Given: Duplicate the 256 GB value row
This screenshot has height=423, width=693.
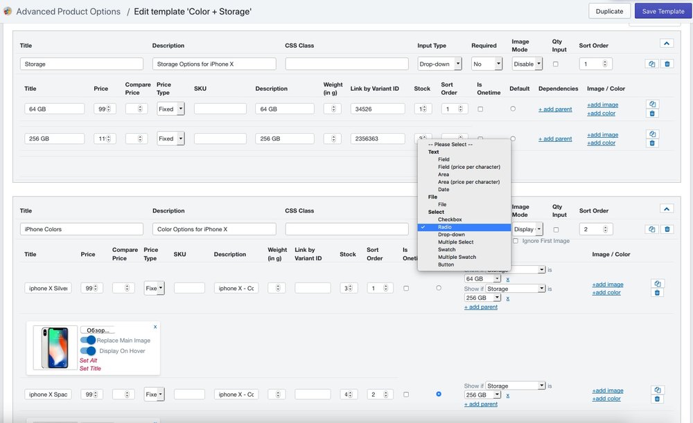Looking at the screenshot, I should [652, 134].
